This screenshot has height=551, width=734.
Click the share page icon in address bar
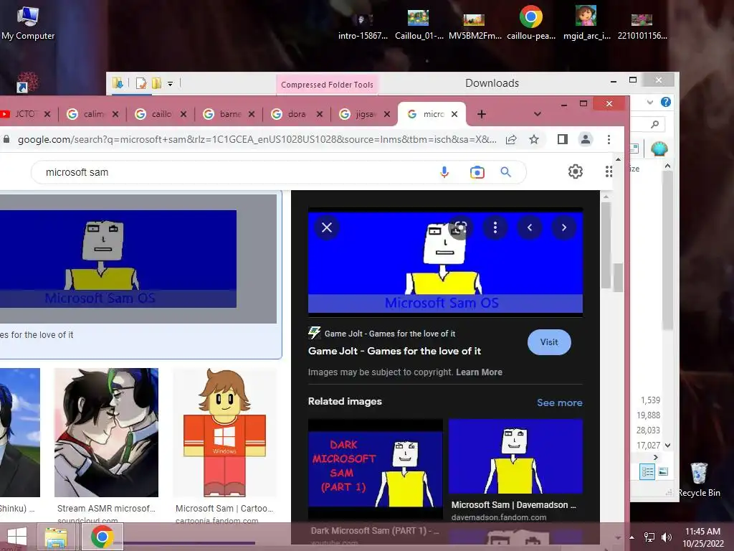point(511,139)
